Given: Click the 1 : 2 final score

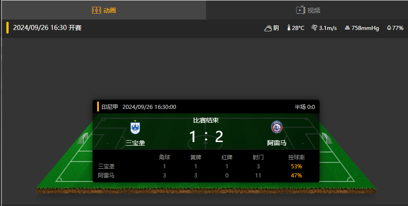Looking at the screenshot, I should click(206, 137).
